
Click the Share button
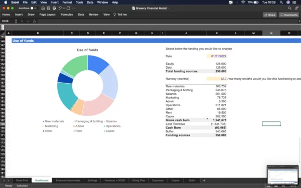tap(270, 15)
